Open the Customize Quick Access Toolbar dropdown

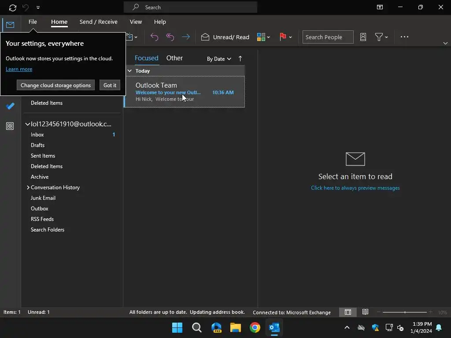coord(38,7)
